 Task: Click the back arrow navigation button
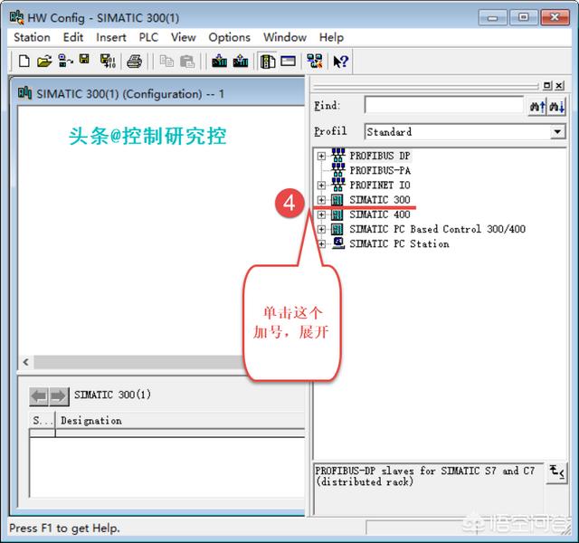pyautogui.click(x=39, y=396)
